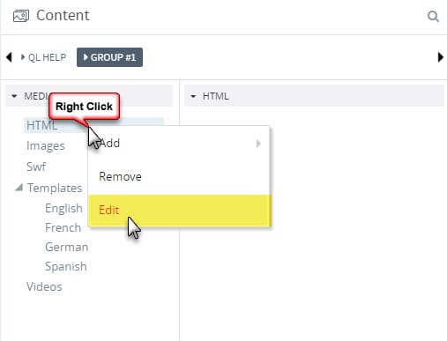
Task: Open the Add submenu arrow
Action: click(258, 144)
